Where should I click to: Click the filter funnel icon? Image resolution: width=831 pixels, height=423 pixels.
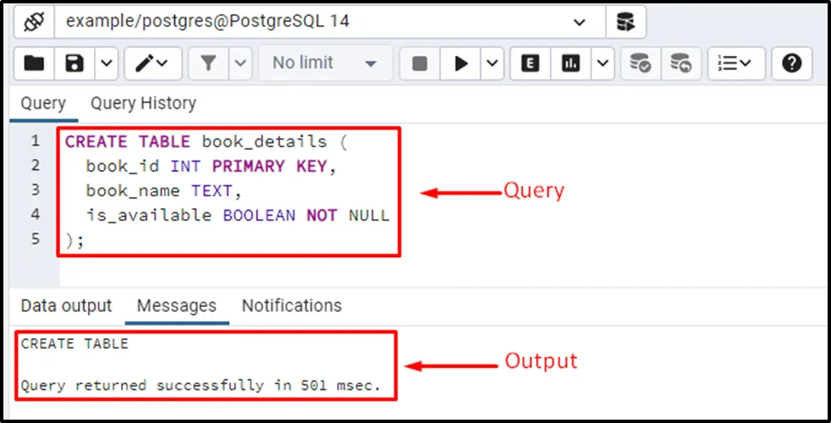(208, 63)
